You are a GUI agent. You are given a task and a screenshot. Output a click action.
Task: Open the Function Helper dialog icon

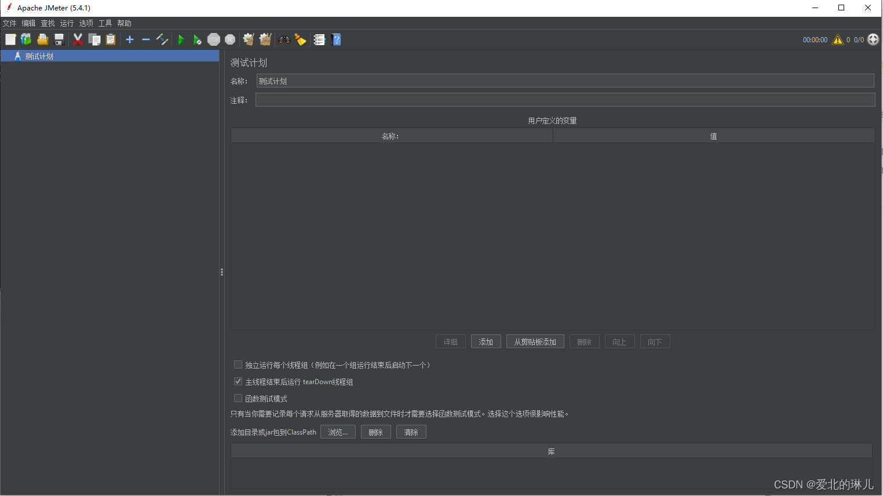(x=319, y=39)
